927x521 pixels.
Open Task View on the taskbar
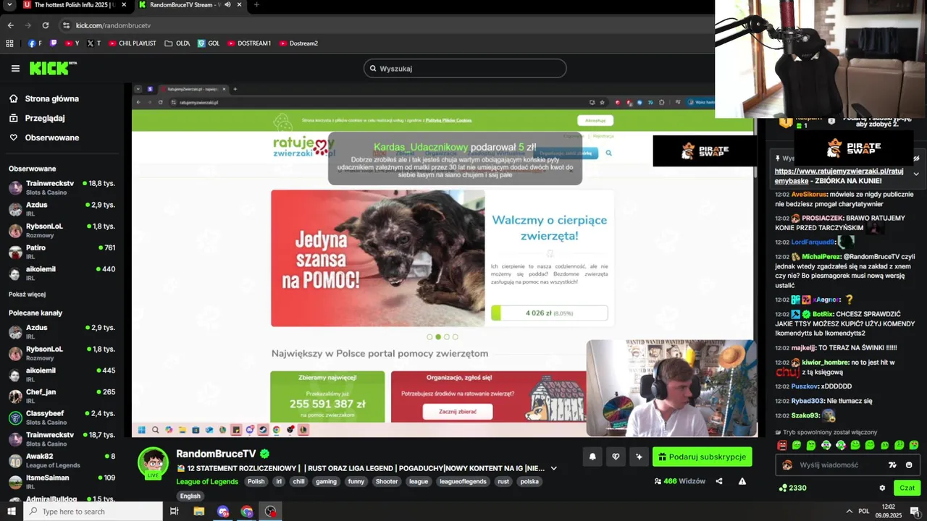[x=175, y=512]
